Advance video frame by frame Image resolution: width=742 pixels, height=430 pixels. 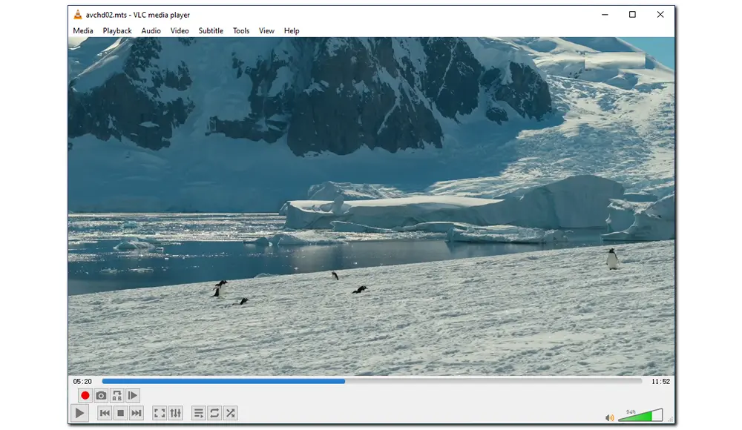(x=133, y=396)
